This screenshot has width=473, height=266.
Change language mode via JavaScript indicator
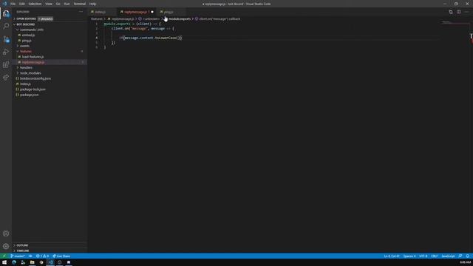click(x=448, y=256)
